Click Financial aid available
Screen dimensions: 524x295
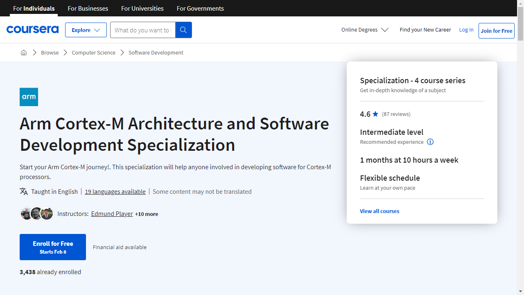coord(120,247)
